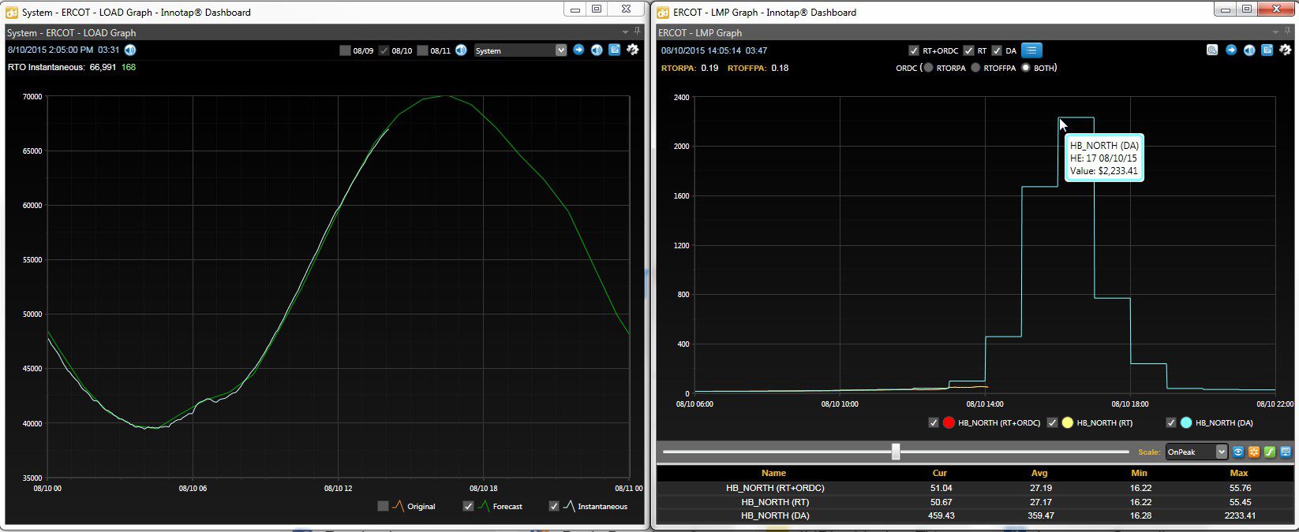Click the blue arrow icon in the LOAD Graph toolbar

[578, 50]
